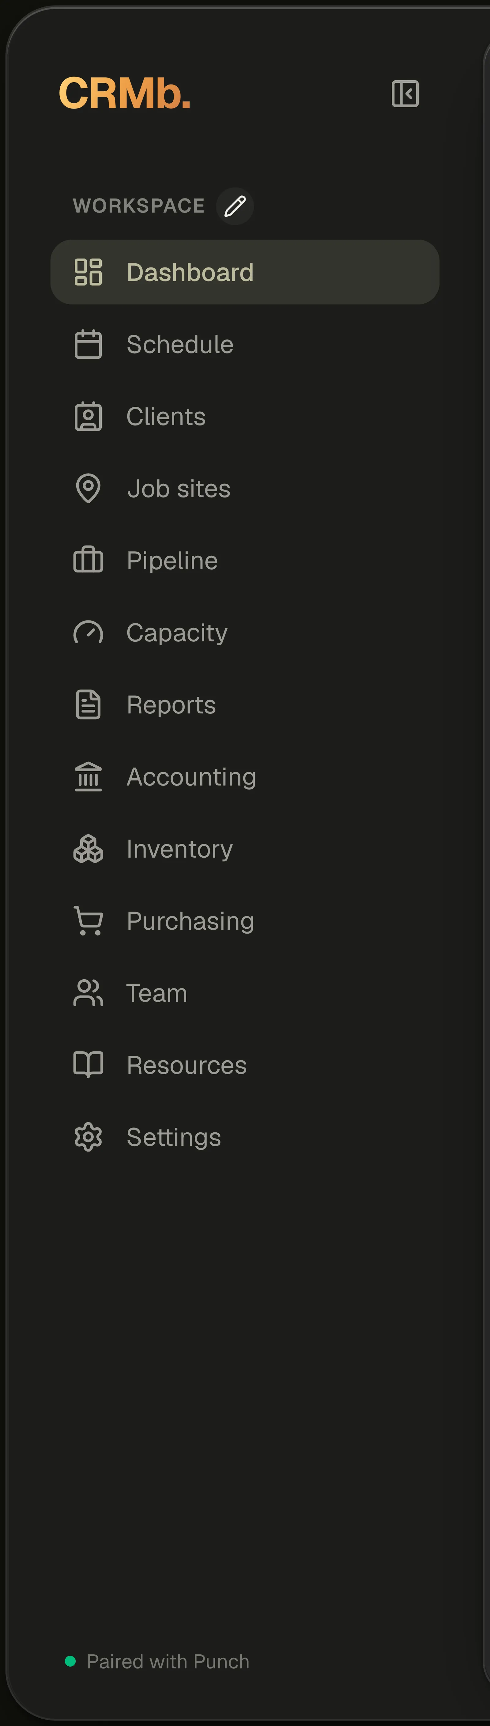Open the Team page
The width and height of the screenshot is (490, 1726).
click(245, 993)
